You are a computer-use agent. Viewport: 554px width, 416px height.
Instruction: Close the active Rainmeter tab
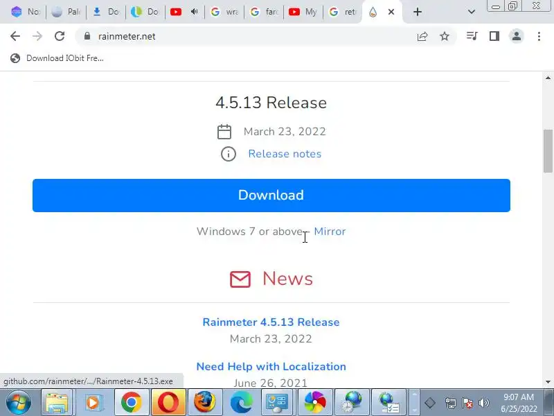point(391,12)
